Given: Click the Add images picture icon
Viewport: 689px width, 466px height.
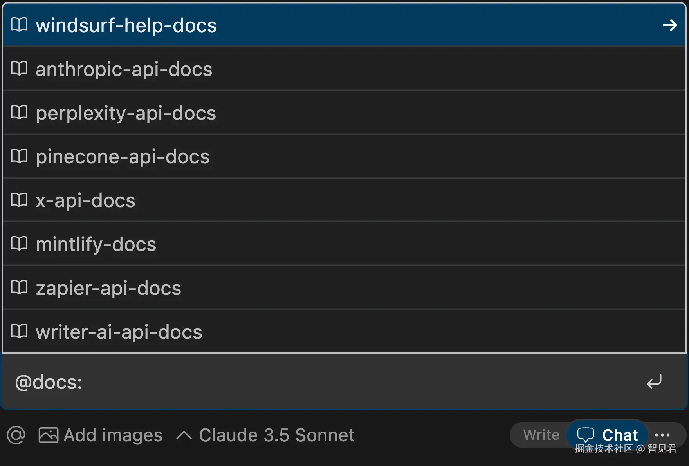Looking at the screenshot, I should tap(48, 435).
